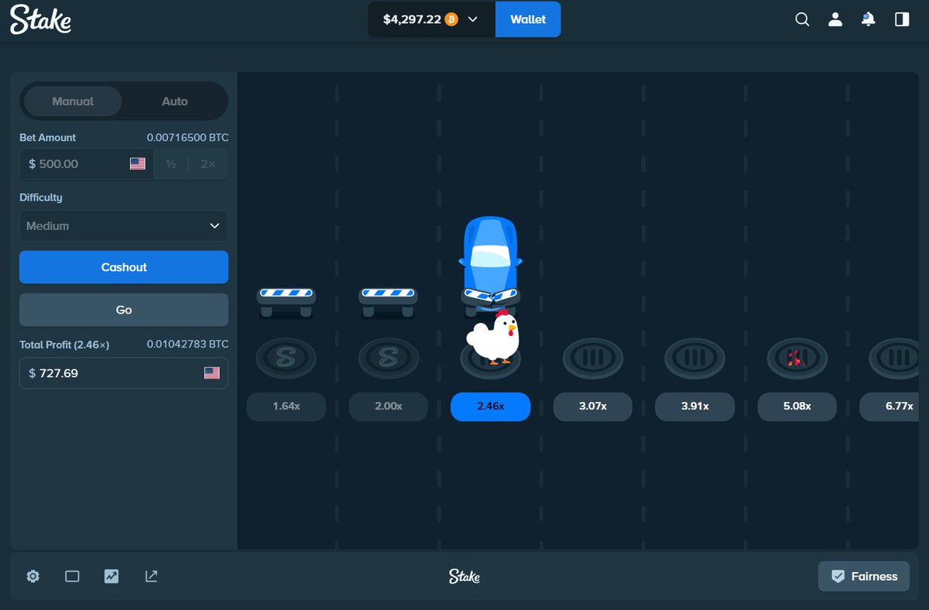Click the manhole cover above 3.91x
The height and width of the screenshot is (610, 929).
click(694, 358)
